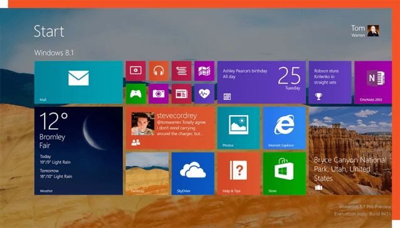The height and width of the screenshot is (228, 400).
Task: Open the Video tile
Action: [x=135, y=71]
